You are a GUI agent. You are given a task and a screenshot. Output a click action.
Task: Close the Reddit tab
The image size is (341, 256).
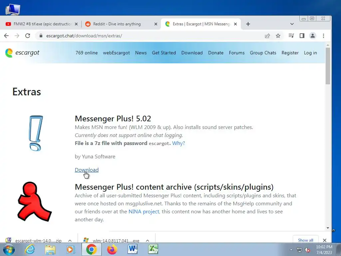point(156,24)
